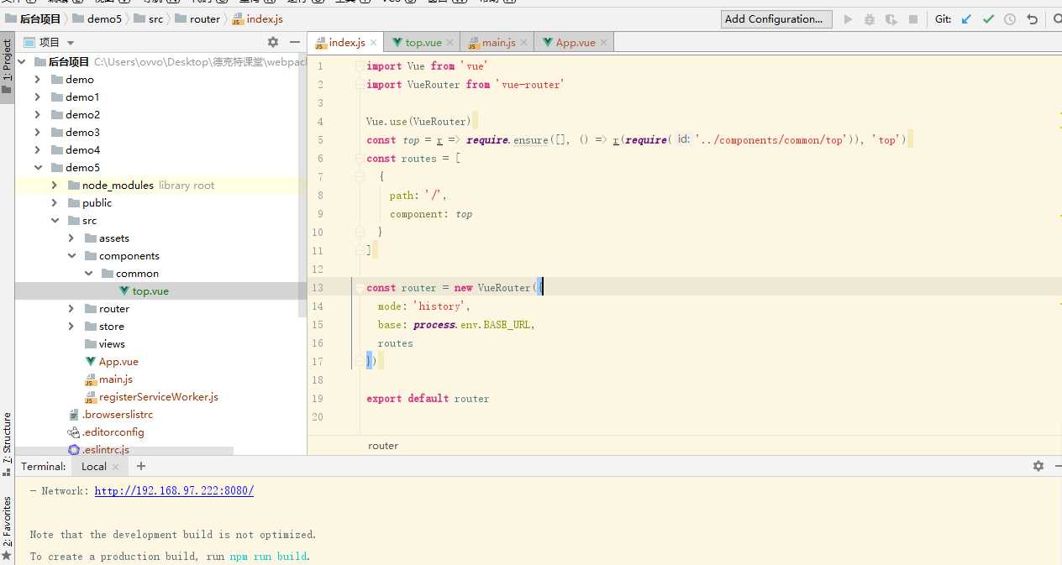Hide the Project panel with the minus icon

click(x=294, y=42)
